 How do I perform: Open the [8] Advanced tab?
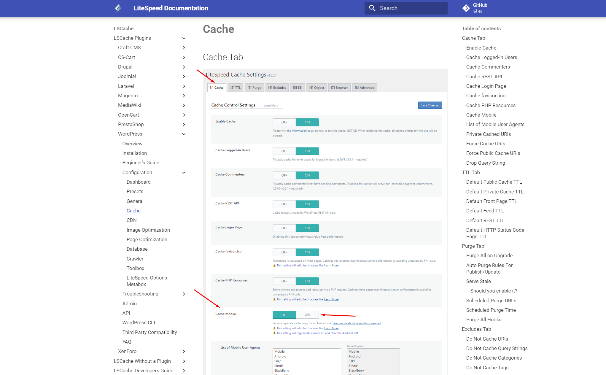point(365,88)
